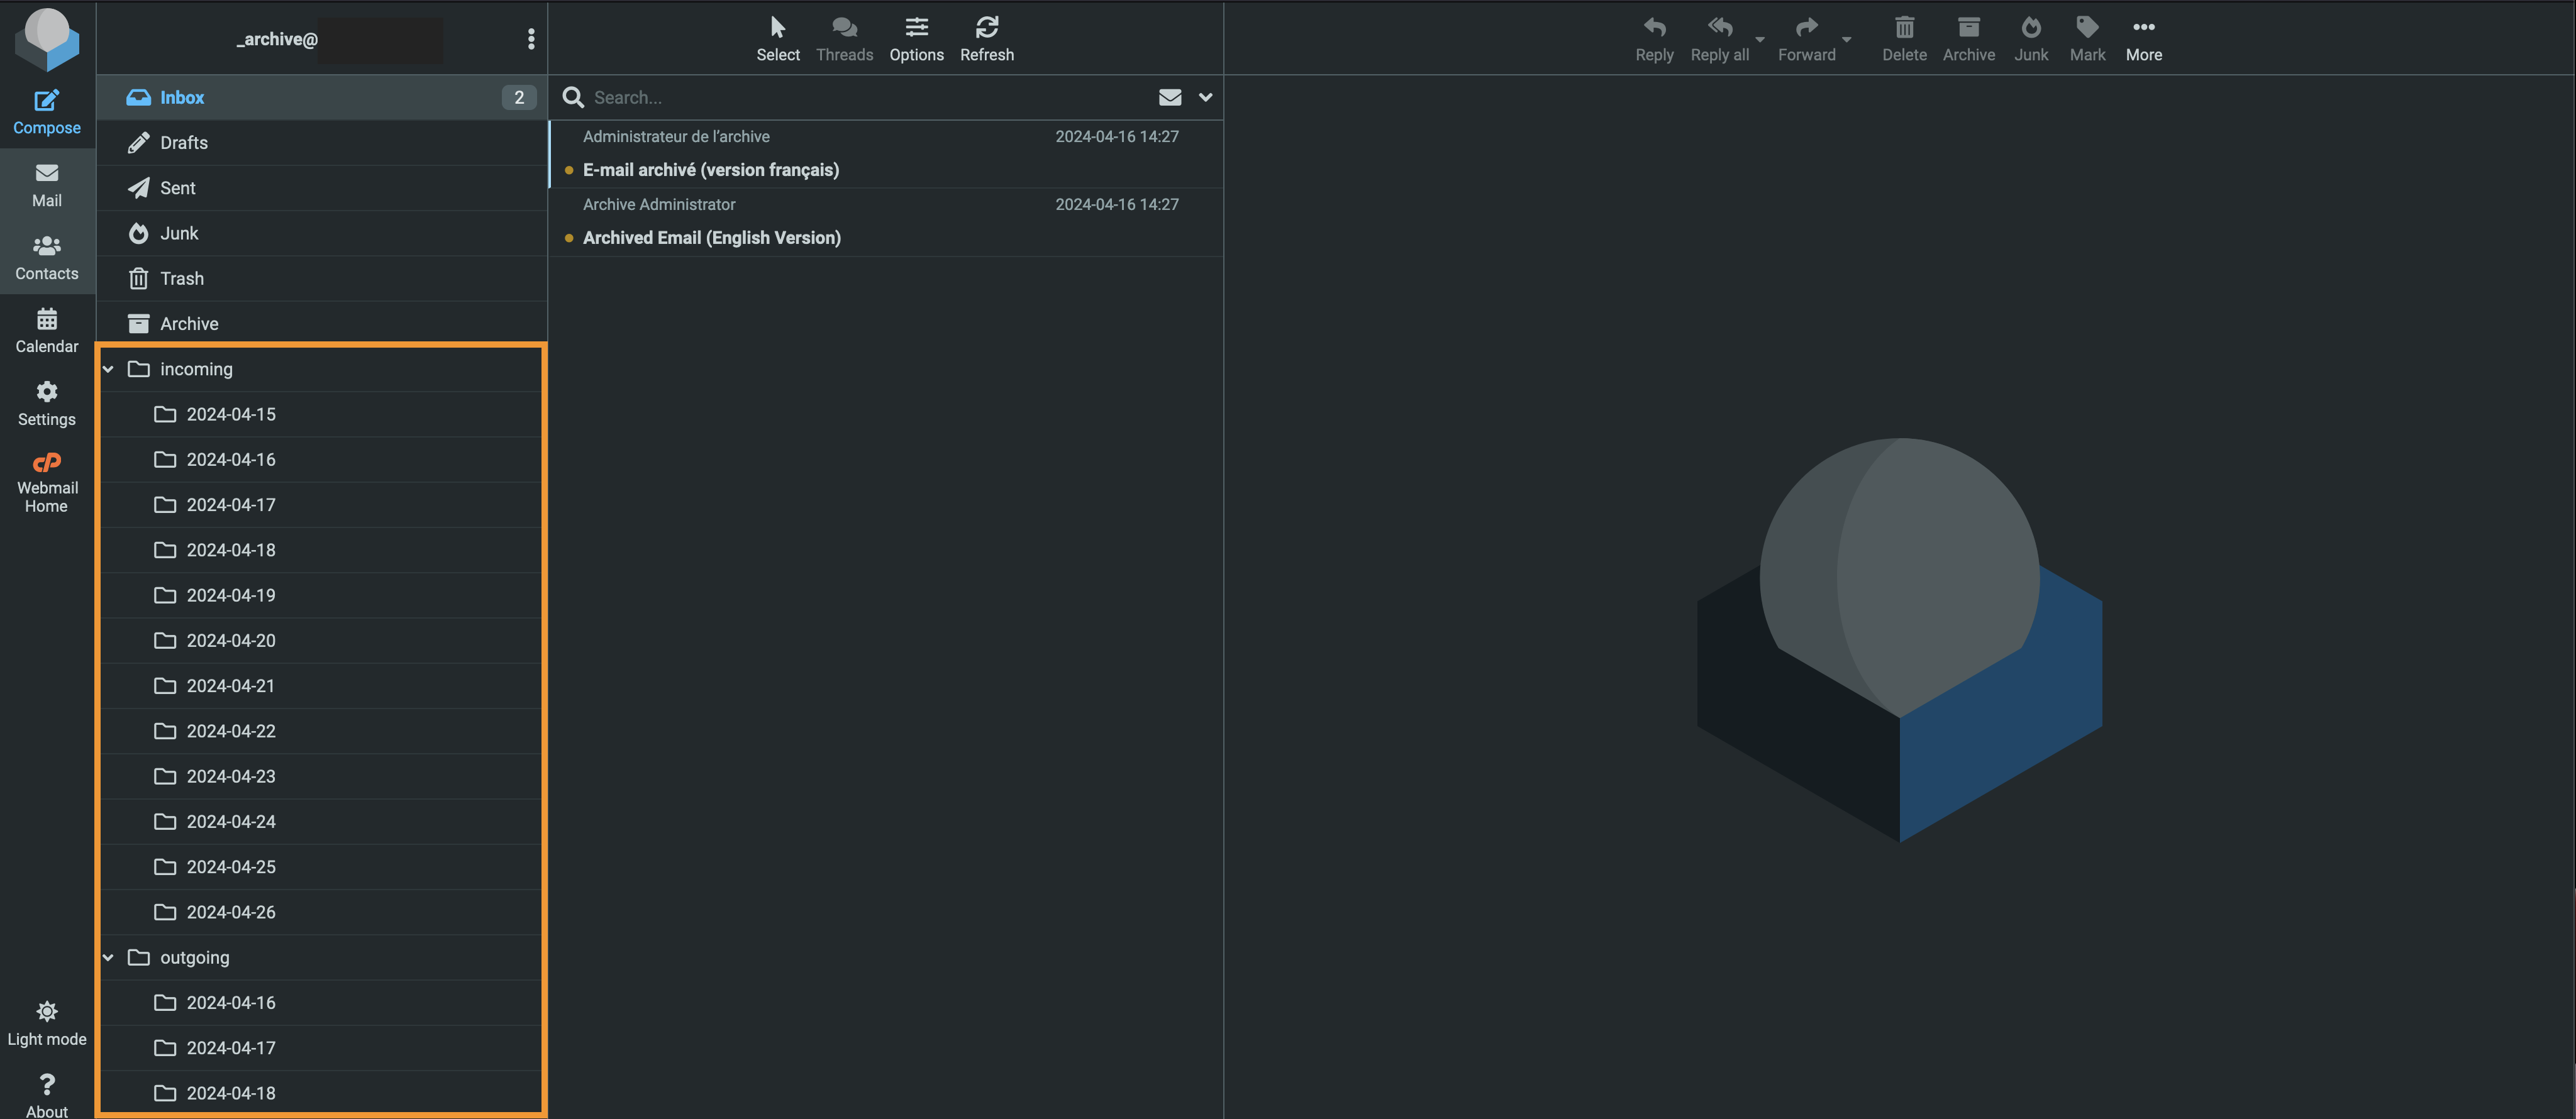Open the Calendar view
Viewport: 2576px width, 1119px height.
[47, 331]
